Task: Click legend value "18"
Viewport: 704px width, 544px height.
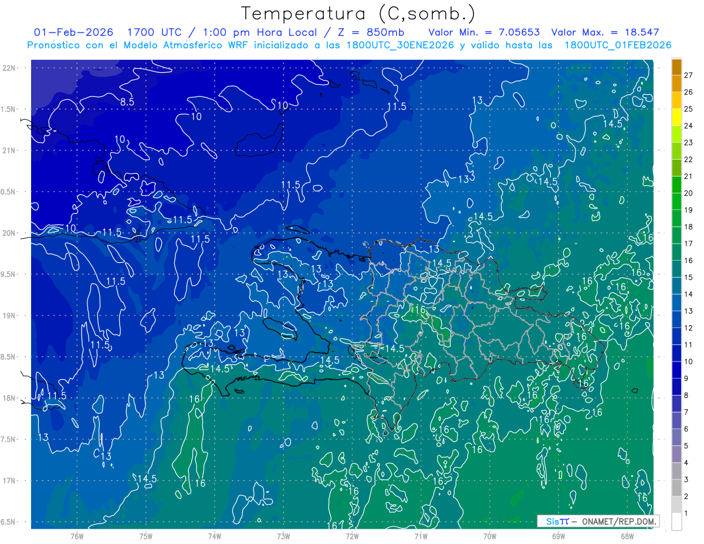Action: [x=689, y=227]
